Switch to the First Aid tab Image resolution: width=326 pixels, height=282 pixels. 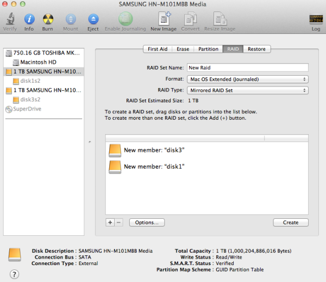[x=158, y=49]
